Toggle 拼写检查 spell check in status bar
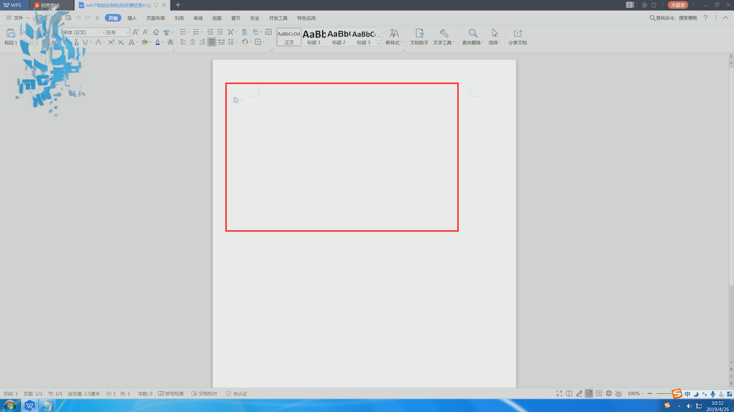The image size is (734, 412). click(x=171, y=394)
